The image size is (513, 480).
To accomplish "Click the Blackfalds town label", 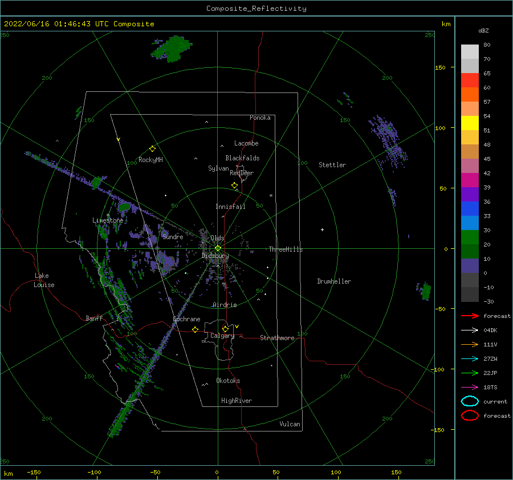I will click(242, 158).
